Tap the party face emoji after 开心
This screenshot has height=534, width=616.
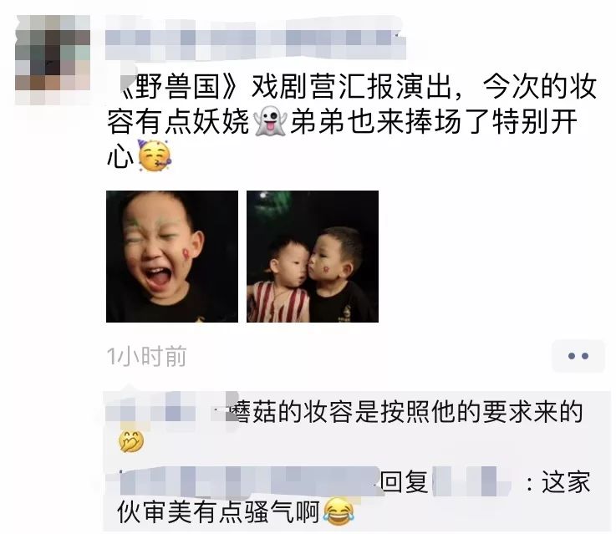[x=155, y=156]
